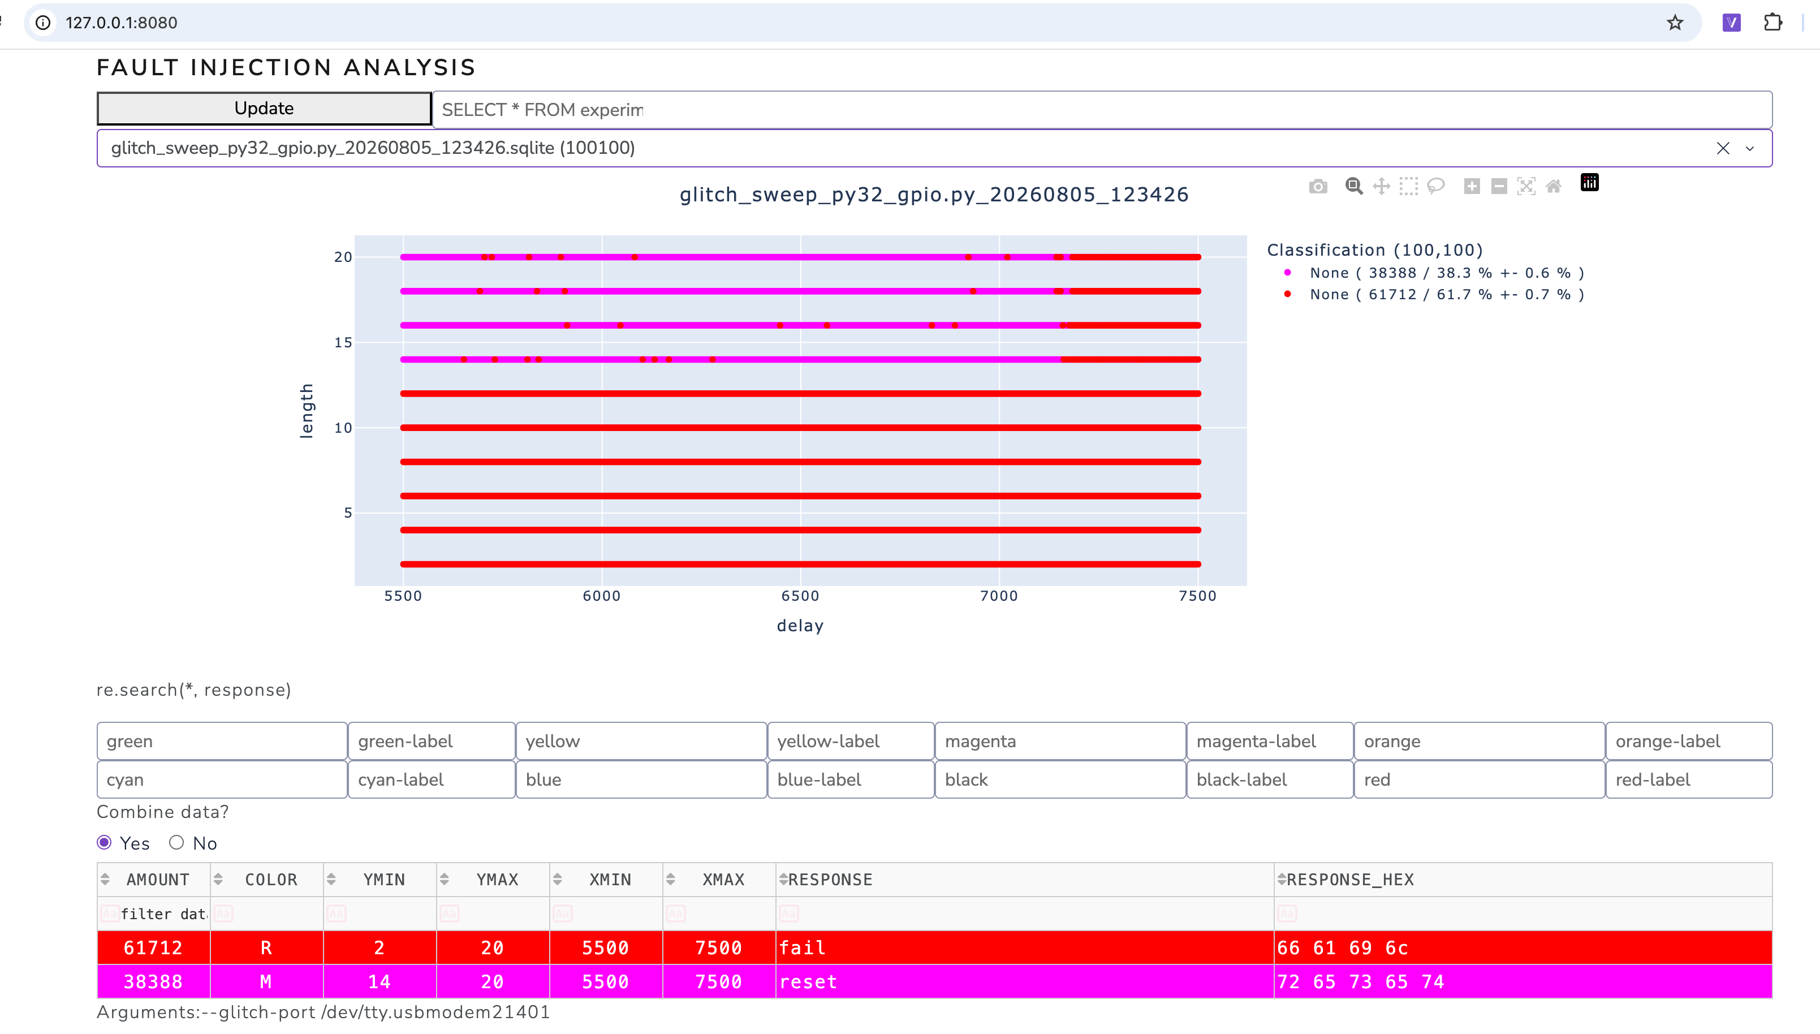The width and height of the screenshot is (1820, 1034).
Task: Select the Zoom tool in plot modebar
Action: point(1353,186)
